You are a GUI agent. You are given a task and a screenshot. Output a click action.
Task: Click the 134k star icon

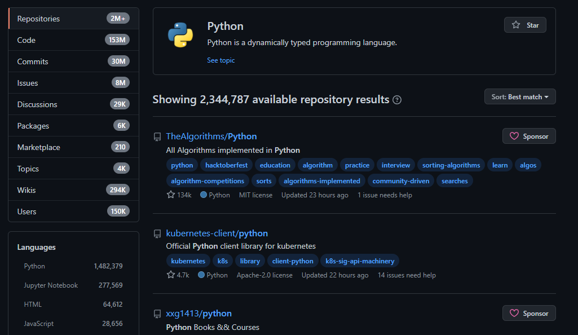pyautogui.click(x=171, y=195)
